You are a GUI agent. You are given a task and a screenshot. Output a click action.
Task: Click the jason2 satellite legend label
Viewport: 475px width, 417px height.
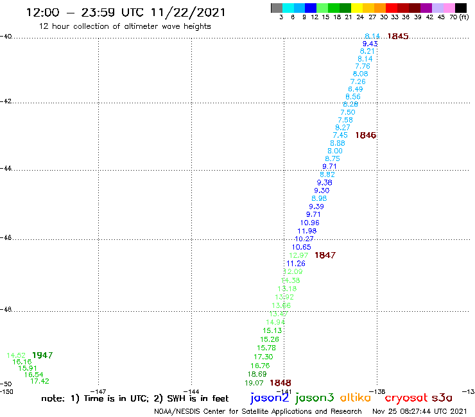pos(270,398)
